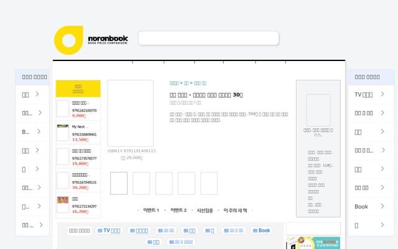
Task: Expand the TV category in right sidebar
Action: (382, 94)
